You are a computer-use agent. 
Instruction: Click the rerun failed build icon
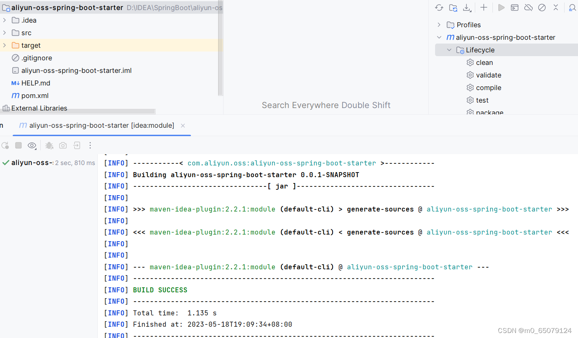click(5, 145)
